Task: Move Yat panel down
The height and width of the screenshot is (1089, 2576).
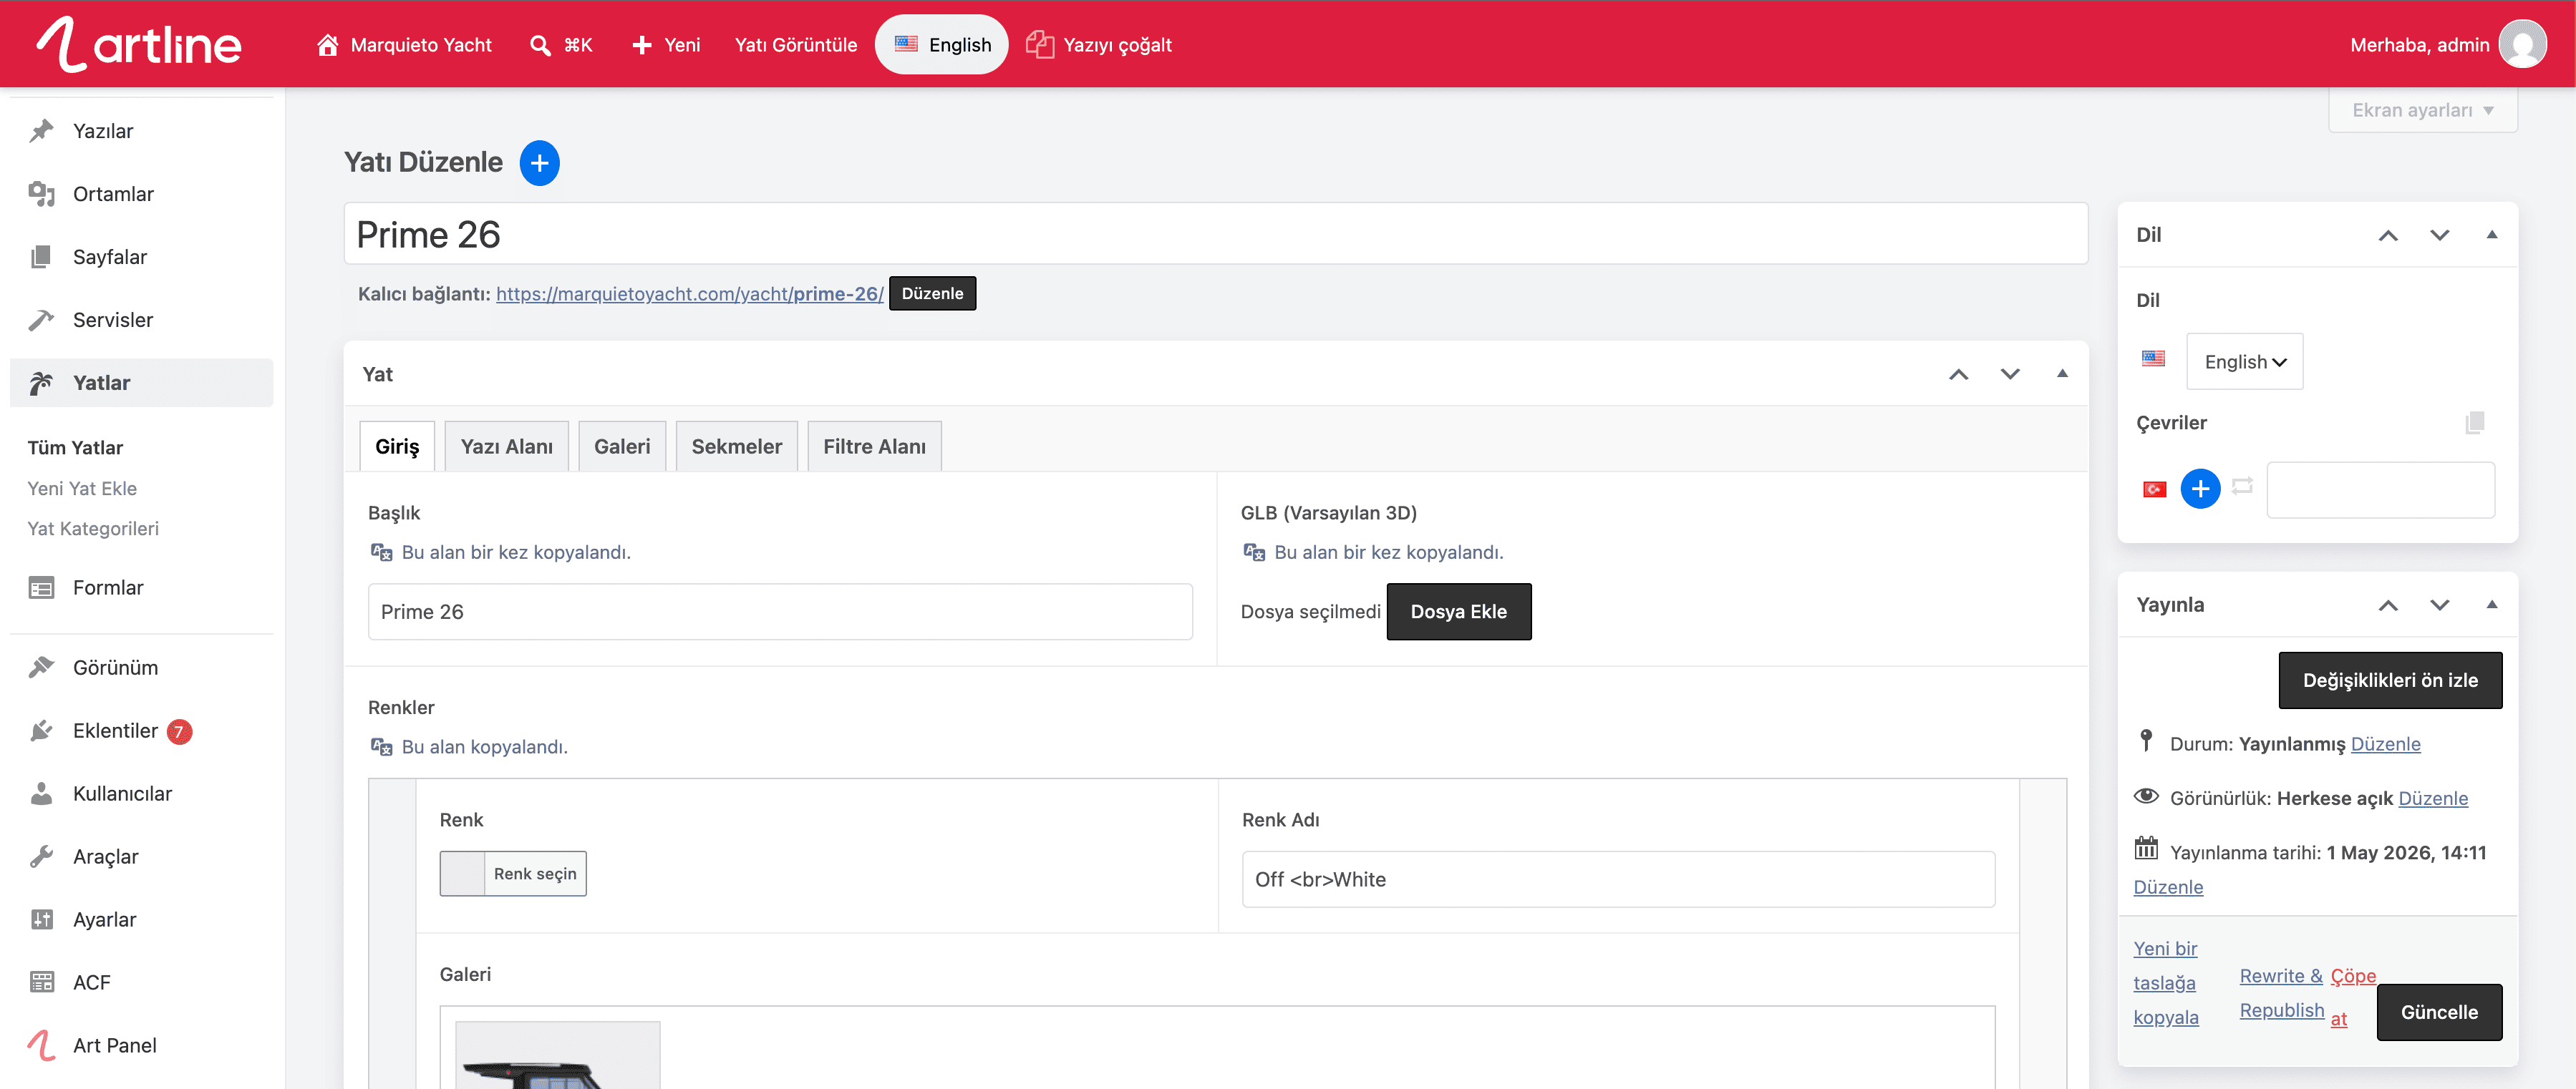Action: click(2010, 373)
